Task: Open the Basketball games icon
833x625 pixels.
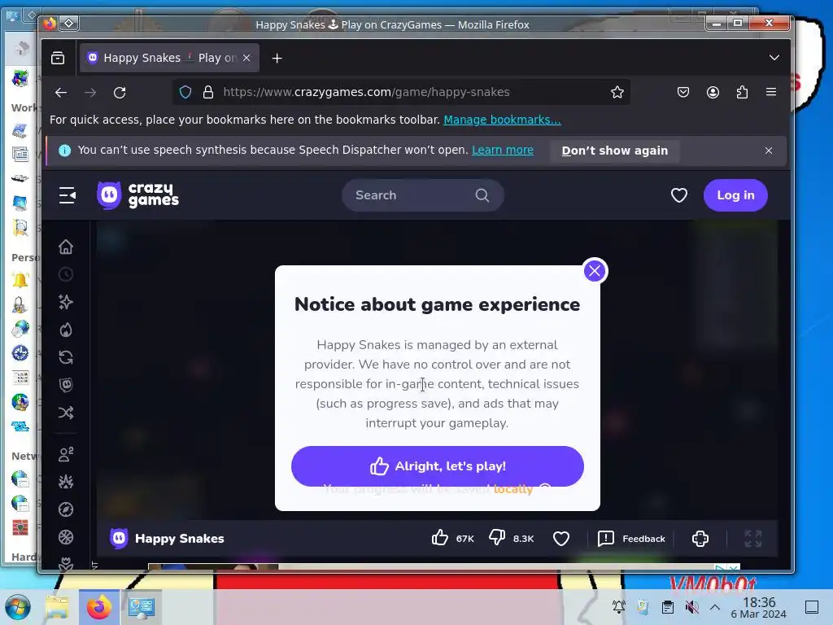Action: point(66,537)
